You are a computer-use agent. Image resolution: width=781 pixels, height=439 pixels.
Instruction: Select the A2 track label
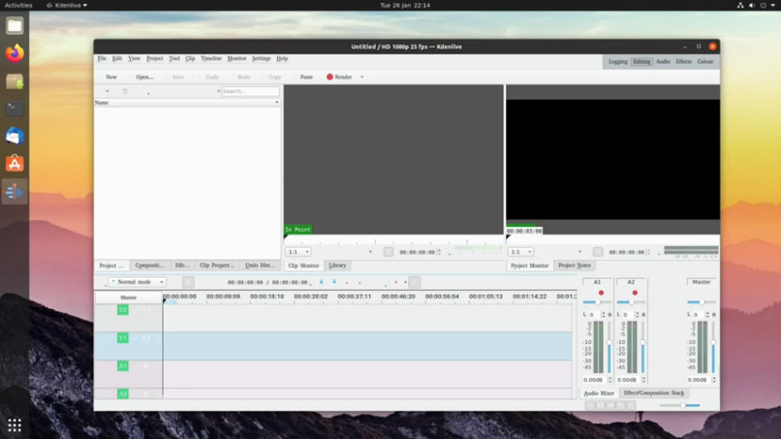tap(122, 393)
